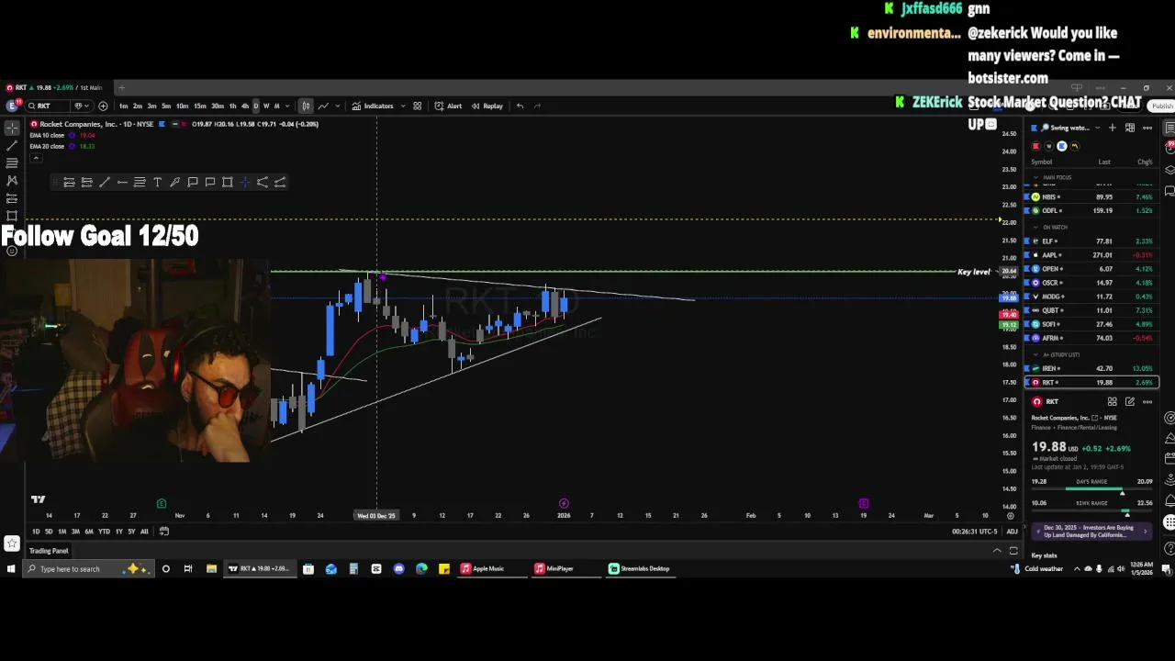This screenshot has height=661, width=1175.
Task: Undo the last chart action
Action: tap(520, 106)
